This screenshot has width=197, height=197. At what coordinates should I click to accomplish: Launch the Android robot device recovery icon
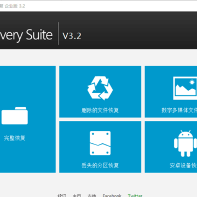[186, 143]
